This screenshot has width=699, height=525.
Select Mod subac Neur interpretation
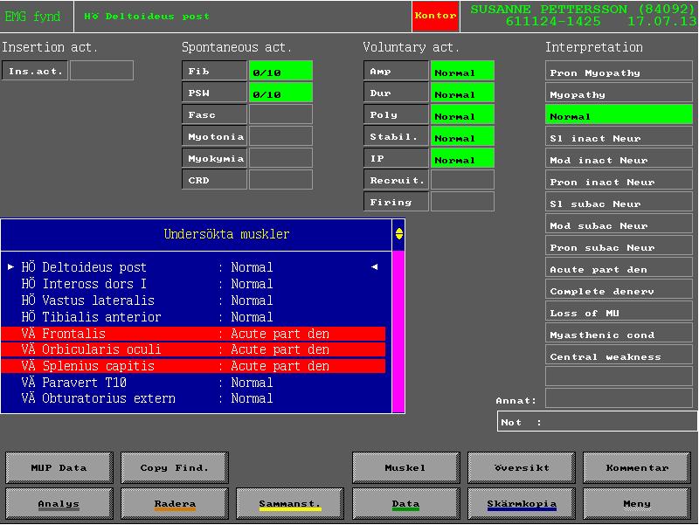[619, 224]
